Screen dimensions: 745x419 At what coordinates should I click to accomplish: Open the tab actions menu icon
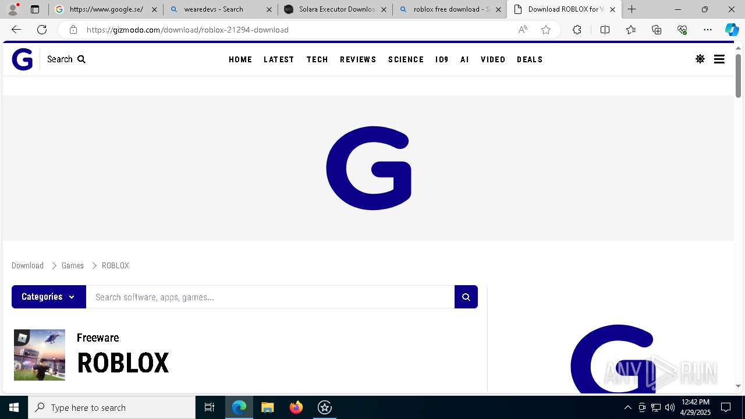click(x=35, y=9)
